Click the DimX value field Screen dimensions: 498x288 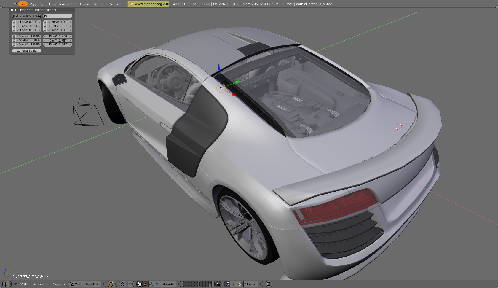[x=58, y=36]
